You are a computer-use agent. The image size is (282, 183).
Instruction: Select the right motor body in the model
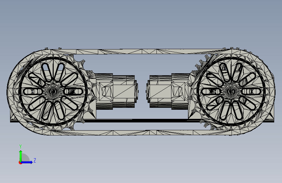168,91
